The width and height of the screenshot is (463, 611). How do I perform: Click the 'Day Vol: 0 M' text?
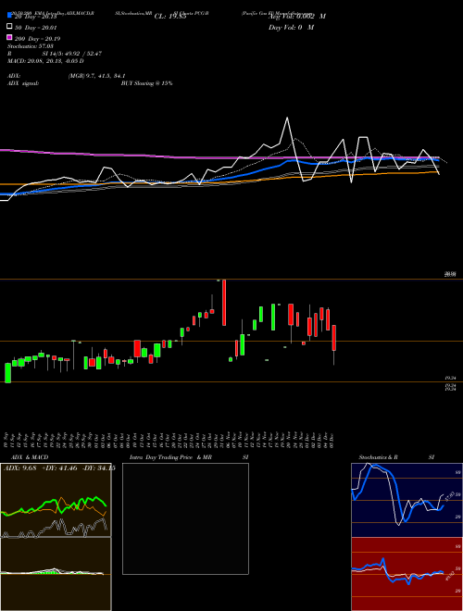pos(291,27)
